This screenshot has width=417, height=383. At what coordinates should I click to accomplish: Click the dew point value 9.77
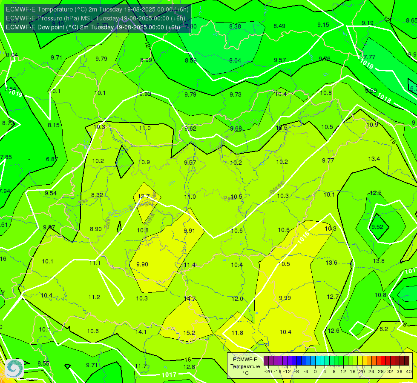(x=328, y=160)
